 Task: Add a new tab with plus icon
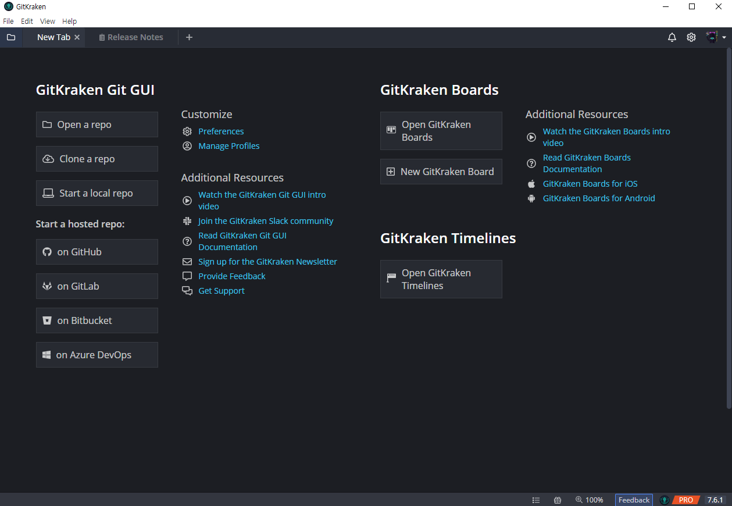click(189, 37)
